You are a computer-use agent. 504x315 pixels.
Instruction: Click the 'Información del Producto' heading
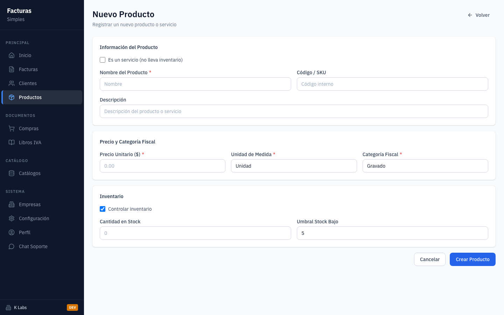click(129, 47)
